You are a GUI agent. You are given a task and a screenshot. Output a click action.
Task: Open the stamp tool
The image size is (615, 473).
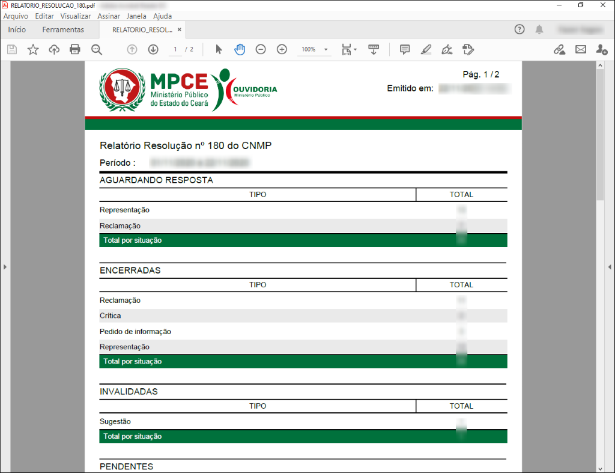tap(468, 49)
